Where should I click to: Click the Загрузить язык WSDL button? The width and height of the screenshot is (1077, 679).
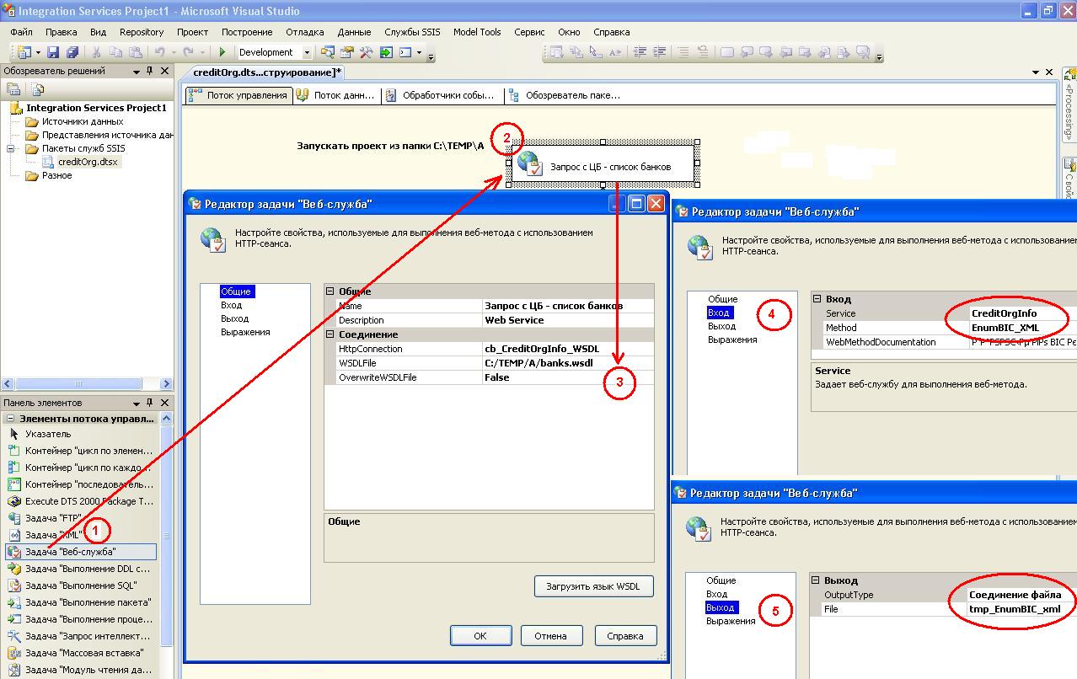tap(594, 586)
